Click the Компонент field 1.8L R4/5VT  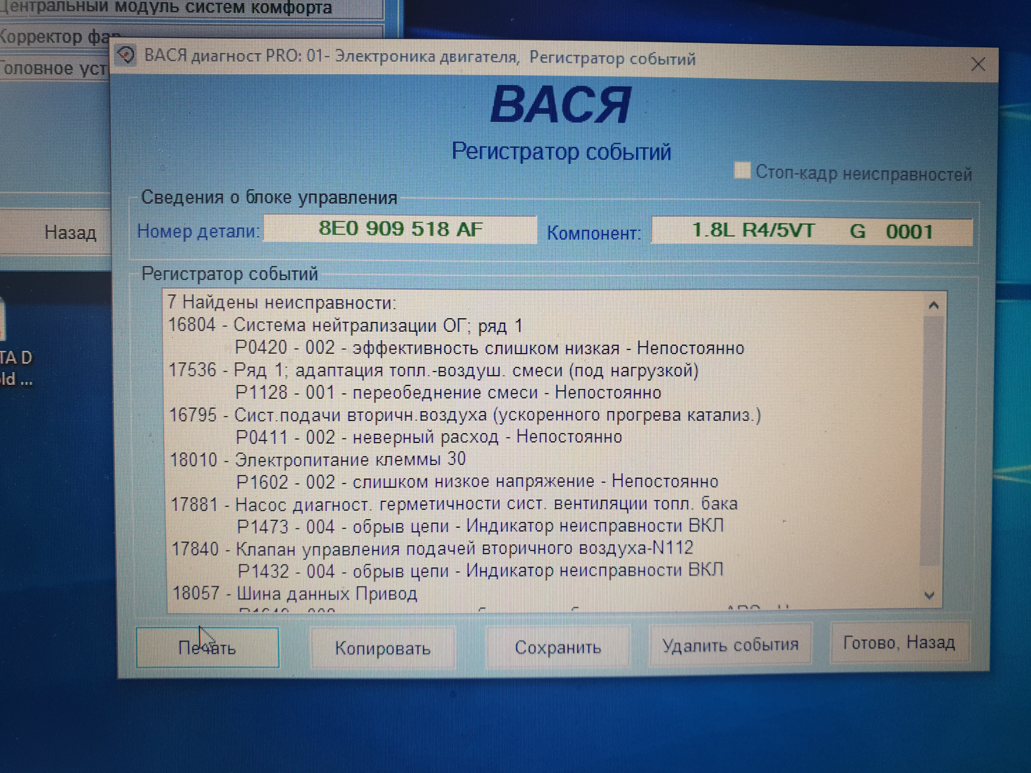pos(811,232)
